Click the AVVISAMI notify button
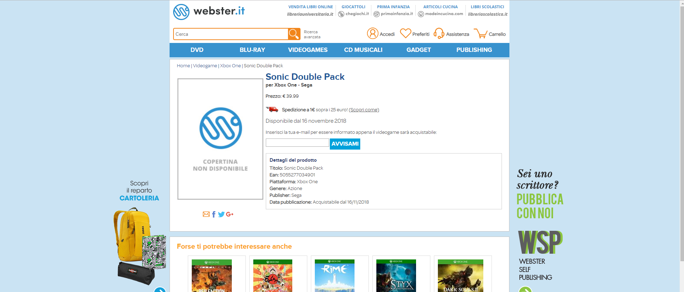 (345, 144)
